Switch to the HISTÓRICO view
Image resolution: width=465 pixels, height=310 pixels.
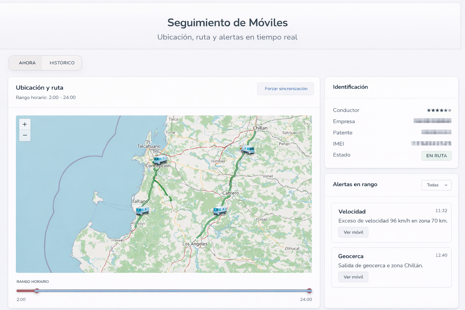(x=62, y=63)
